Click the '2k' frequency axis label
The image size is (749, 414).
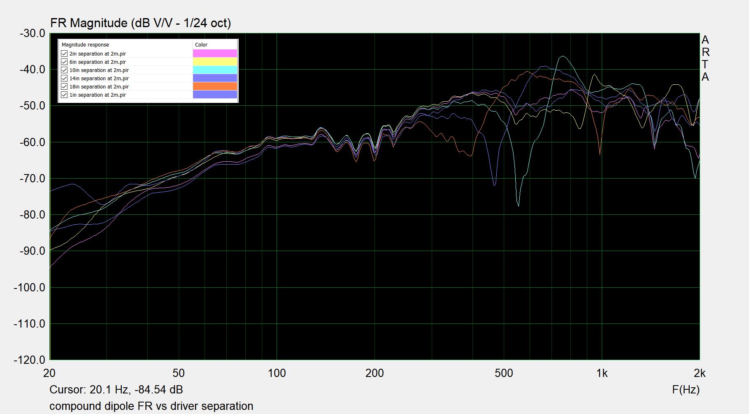pos(700,373)
